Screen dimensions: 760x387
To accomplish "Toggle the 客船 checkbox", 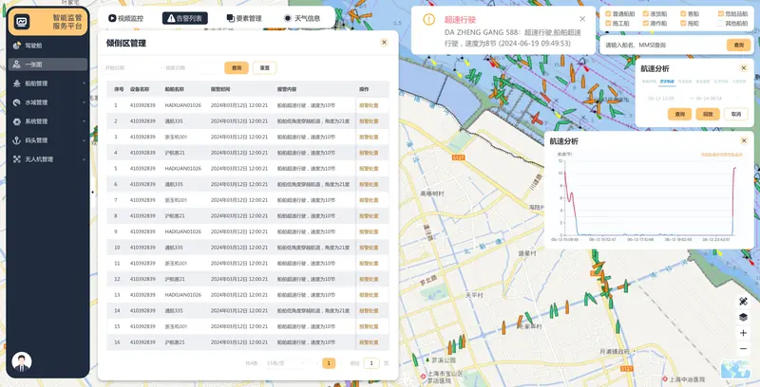I will click(683, 14).
